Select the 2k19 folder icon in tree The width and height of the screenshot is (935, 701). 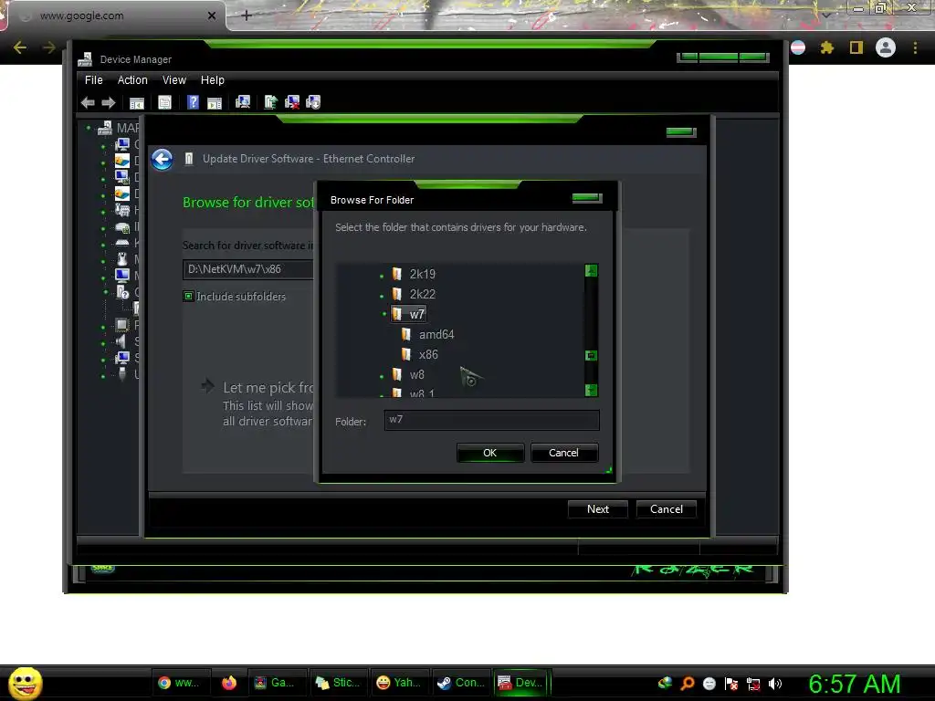[x=397, y=274]
